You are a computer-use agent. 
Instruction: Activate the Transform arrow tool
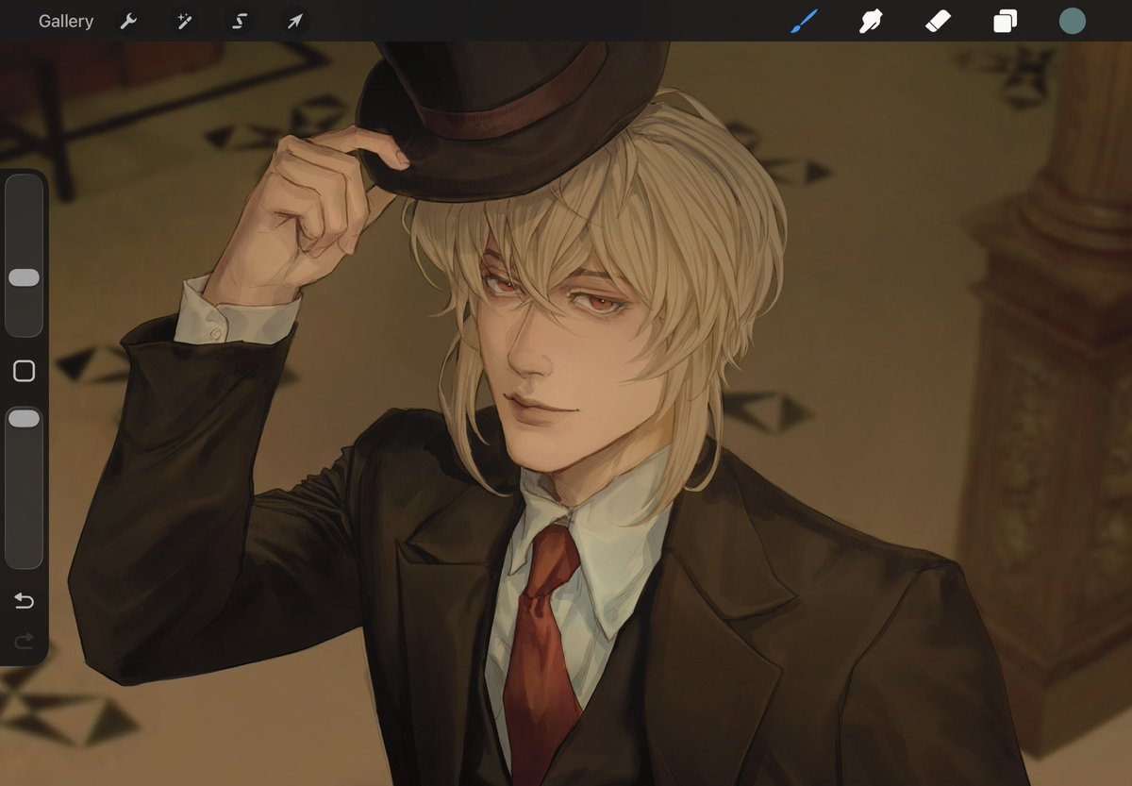293,20
